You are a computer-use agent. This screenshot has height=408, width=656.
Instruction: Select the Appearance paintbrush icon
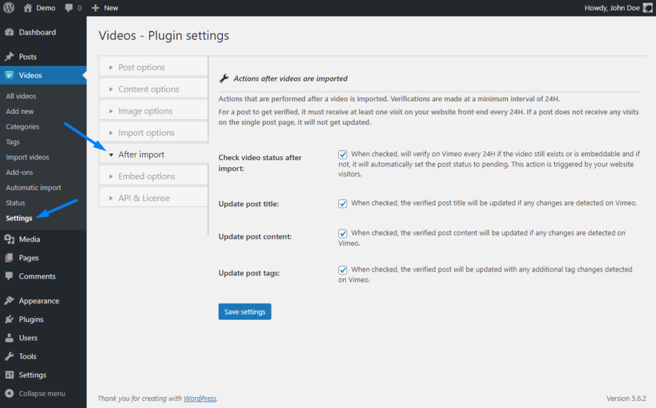(8, 300)
